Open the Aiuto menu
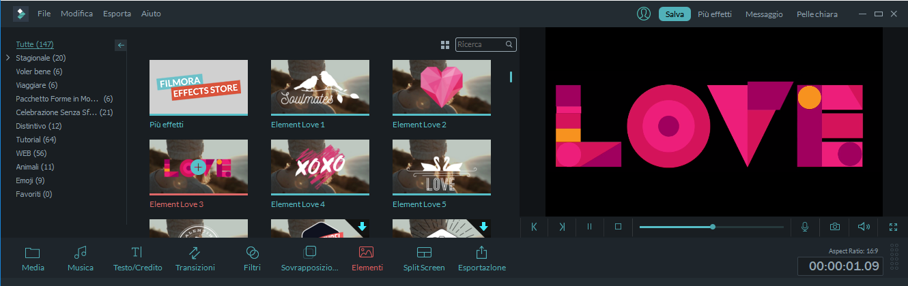The height and width of the screenshot is (286, 908). pyautogui.click(x=152, y=14)
